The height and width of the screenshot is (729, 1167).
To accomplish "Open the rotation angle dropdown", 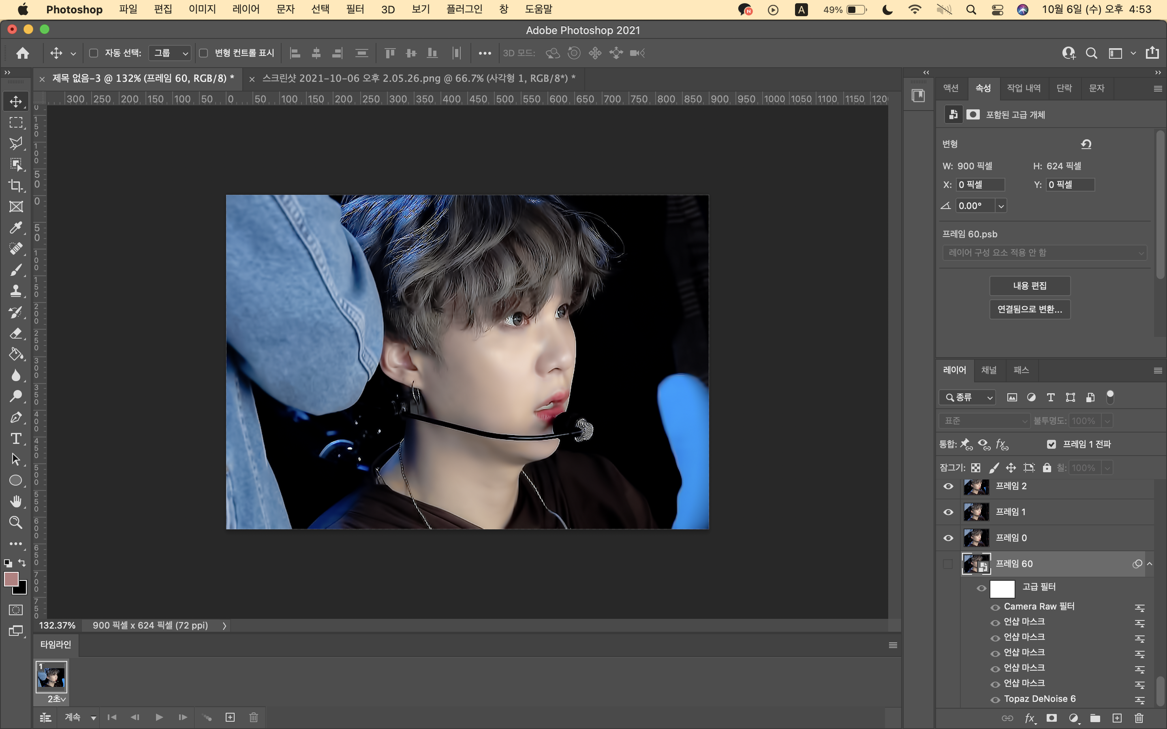I will click(x=1001, y=206).
